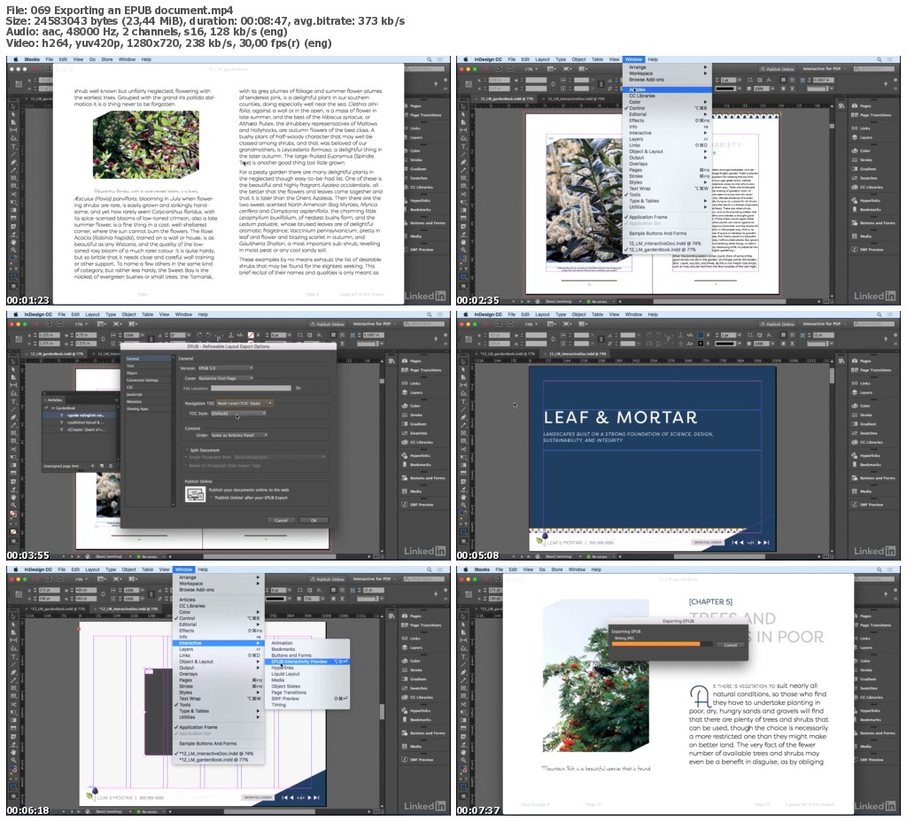Image resolution: width=907 pixels, height=821 pixels.
Task: Choose the Selection tool in the 00:05:08 frame
Action: 462,361
